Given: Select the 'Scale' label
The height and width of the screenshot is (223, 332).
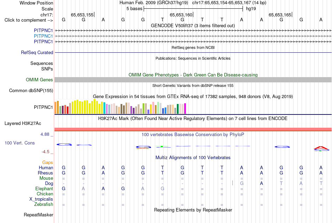Looking at the screenshot, I should 47,9.
